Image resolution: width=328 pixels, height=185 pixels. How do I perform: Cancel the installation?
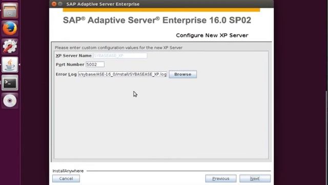[x=66, y=178]
